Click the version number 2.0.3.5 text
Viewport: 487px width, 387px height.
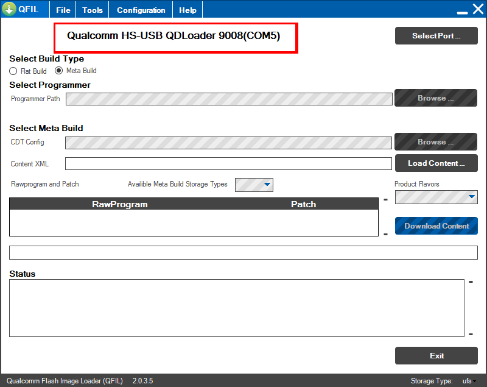pyautogui.click(x=142, y=381)
